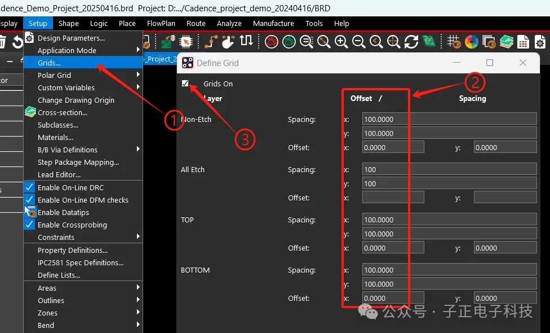Click the Grid toggle toolbar icon
Screen dimensions: 550x333
[x=454, y=42]
